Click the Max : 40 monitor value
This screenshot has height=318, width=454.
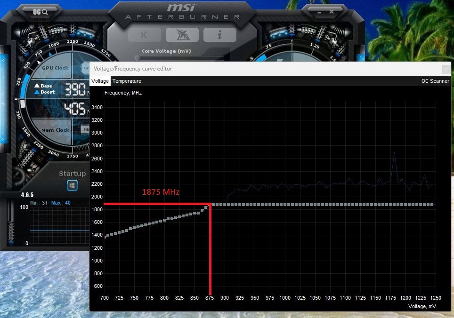pos(61,203)
